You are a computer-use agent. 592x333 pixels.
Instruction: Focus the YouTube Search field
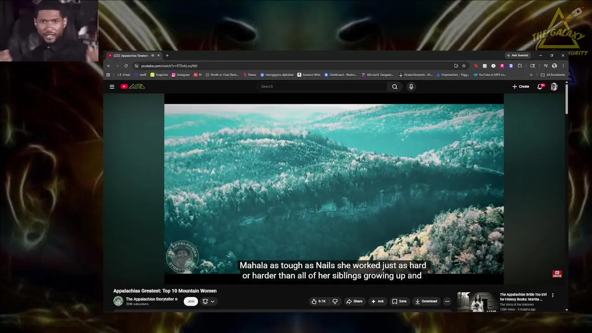(322, 86)
